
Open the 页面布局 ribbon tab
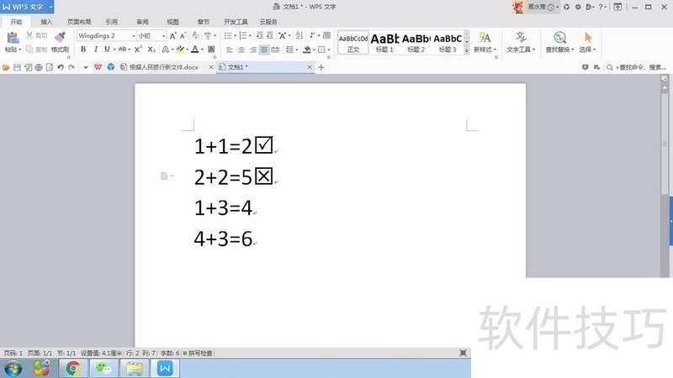tap(79, 22)
